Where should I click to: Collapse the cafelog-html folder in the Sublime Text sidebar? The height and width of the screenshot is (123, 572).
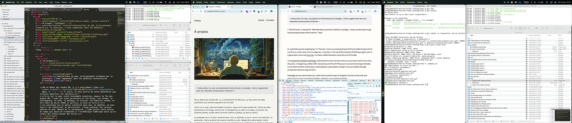2,26
